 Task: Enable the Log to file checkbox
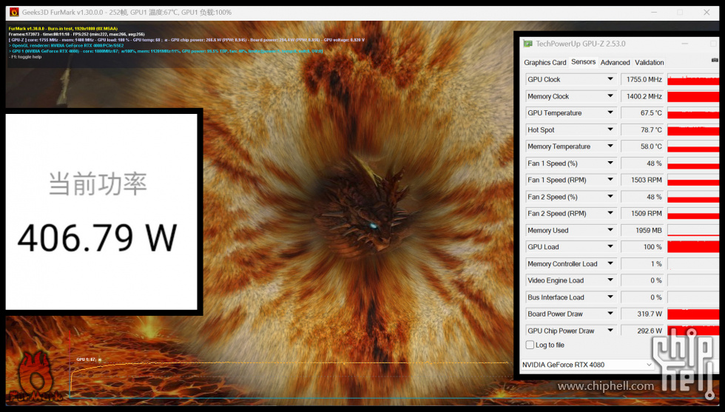click(530, 345)
